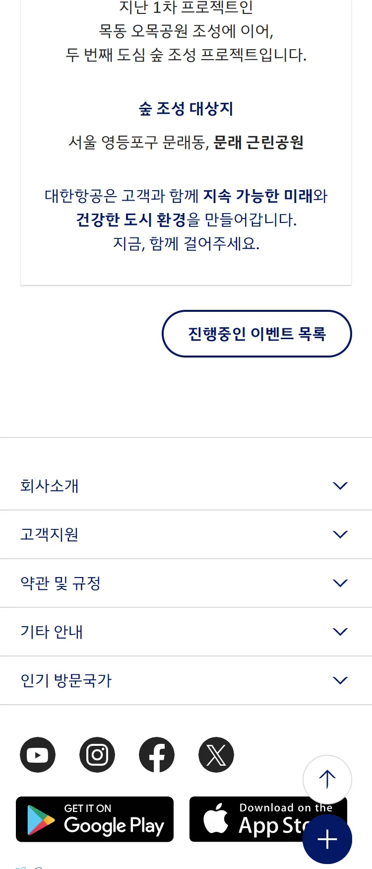372x869 pixels.
Task: Open the X (Twitter) icon
Action: (216, 755)
